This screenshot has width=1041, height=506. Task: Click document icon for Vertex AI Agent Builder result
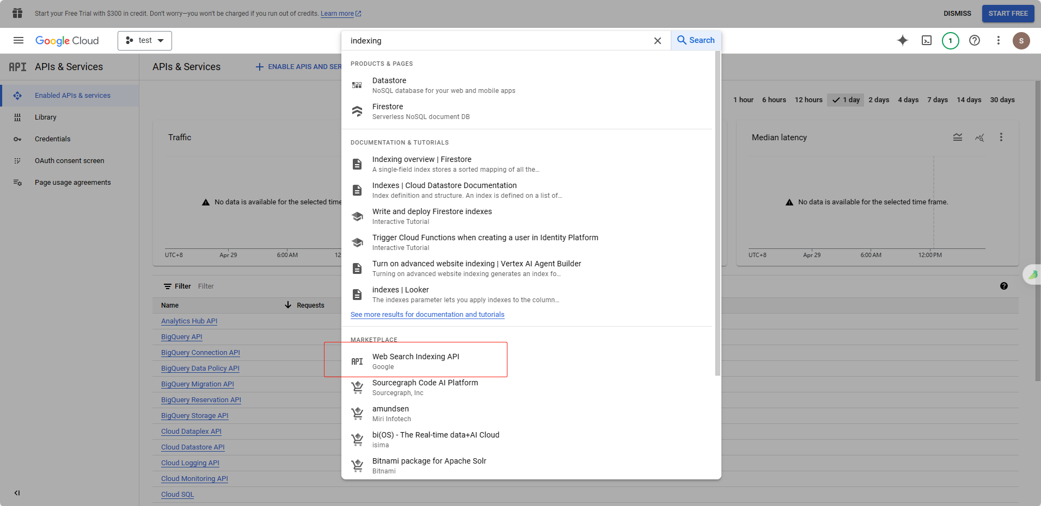coord(357,268)
